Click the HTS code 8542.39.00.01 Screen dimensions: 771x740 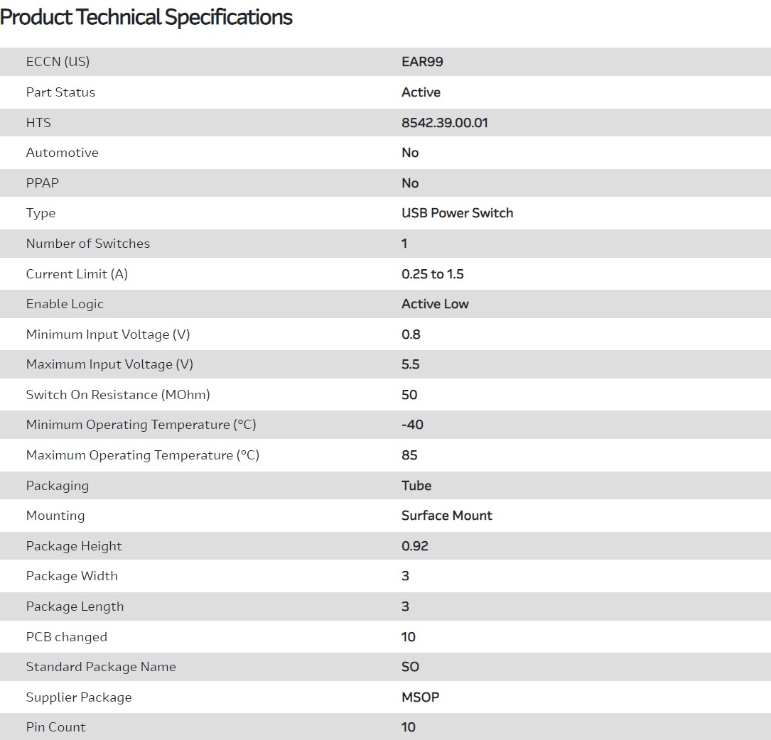click(445, 123)
